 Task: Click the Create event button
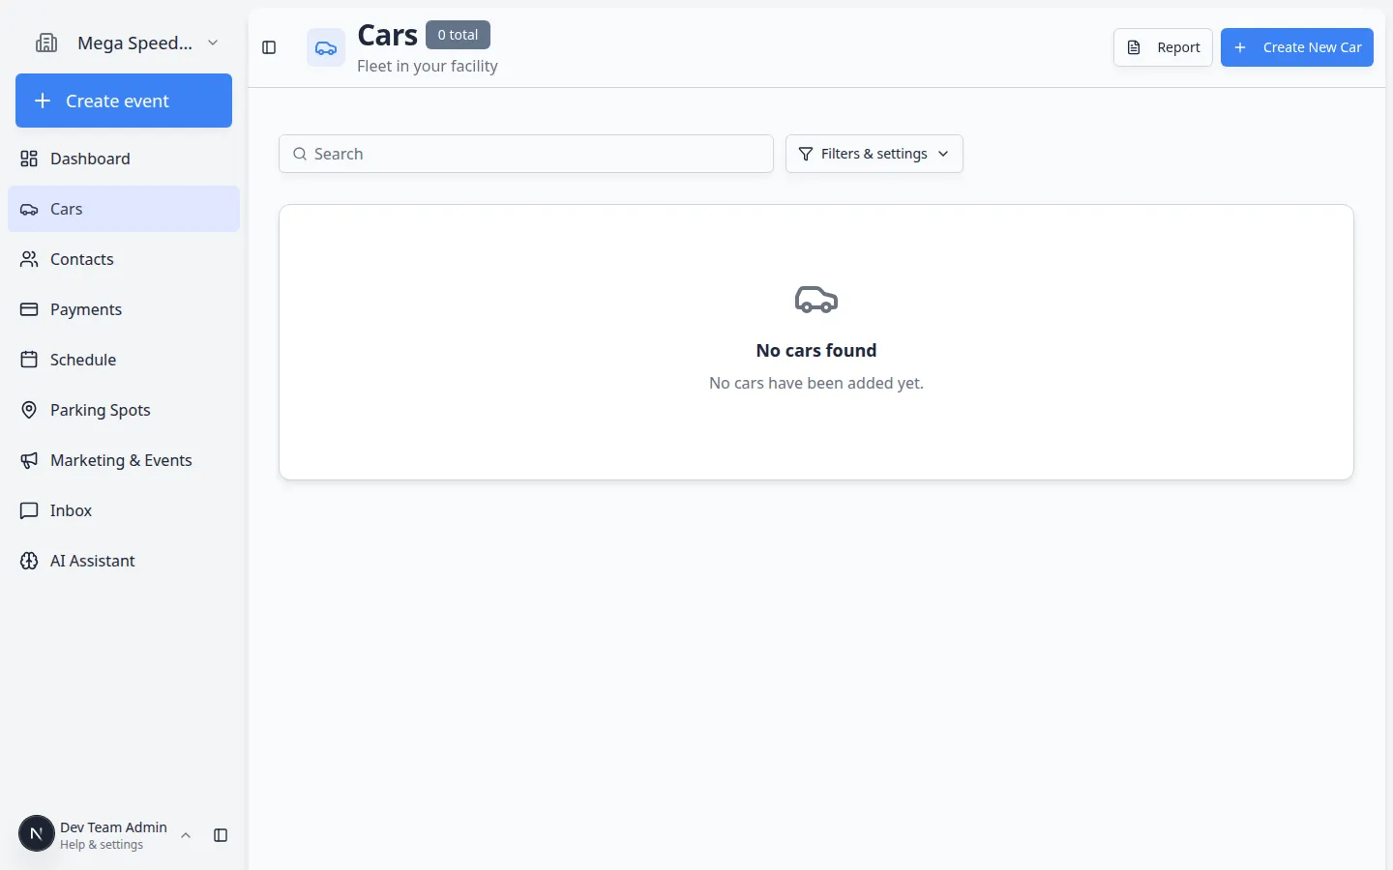click(x=124, y=101)
